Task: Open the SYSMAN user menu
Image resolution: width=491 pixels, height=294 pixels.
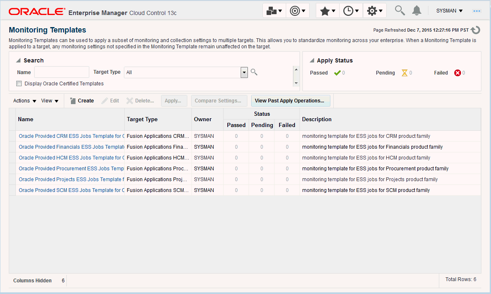Action: pos(449,11)
